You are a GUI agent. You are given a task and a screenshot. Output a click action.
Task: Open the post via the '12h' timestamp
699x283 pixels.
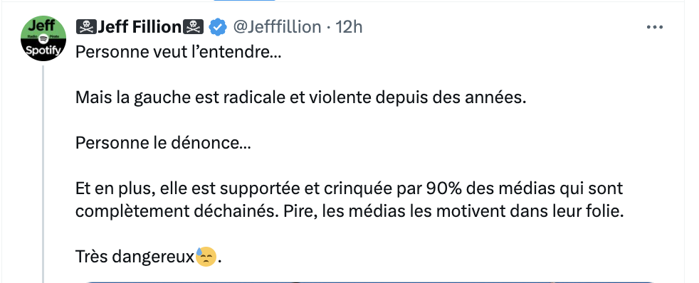point(349,27)
